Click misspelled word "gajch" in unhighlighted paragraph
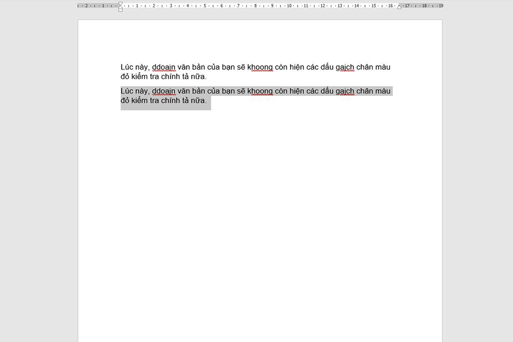 tap(345, 67)
